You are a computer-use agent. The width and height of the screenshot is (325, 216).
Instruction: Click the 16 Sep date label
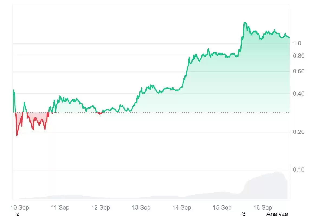(263, 207)
